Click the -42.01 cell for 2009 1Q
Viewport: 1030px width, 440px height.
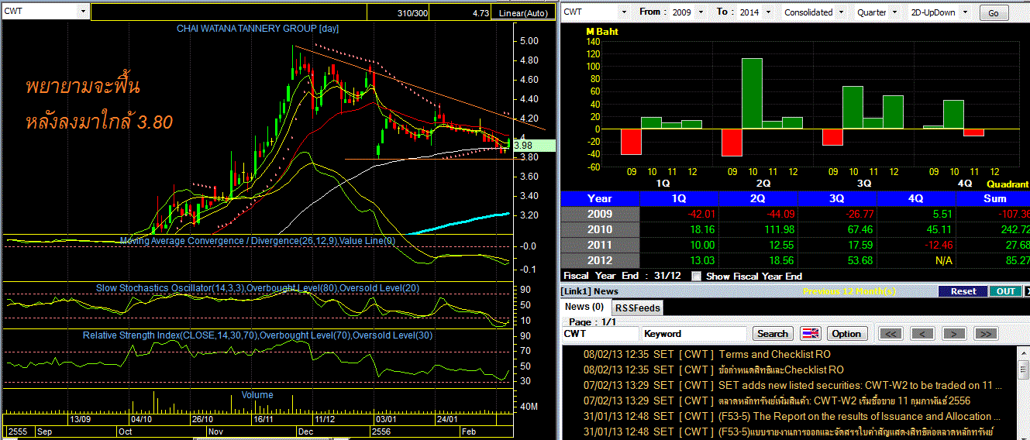[x=680, y=214]
